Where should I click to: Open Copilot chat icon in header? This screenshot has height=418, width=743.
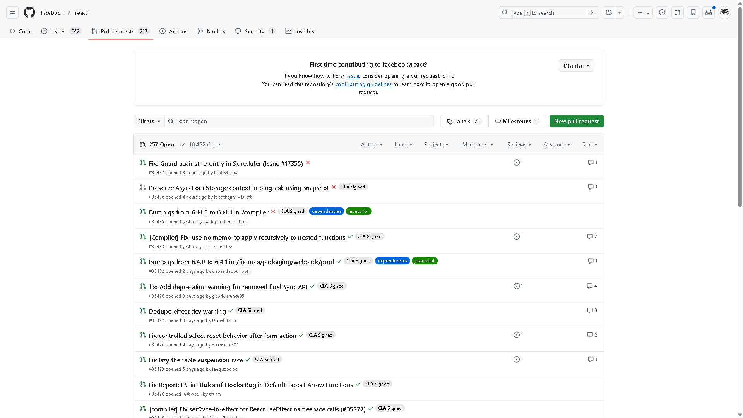(609, 13)
